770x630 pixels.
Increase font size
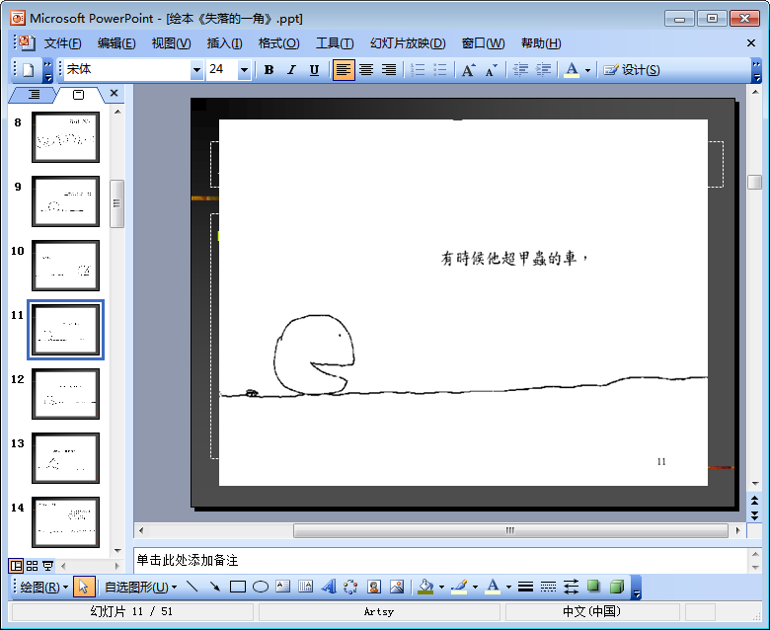pyautogui.click(x=469, y=70)
